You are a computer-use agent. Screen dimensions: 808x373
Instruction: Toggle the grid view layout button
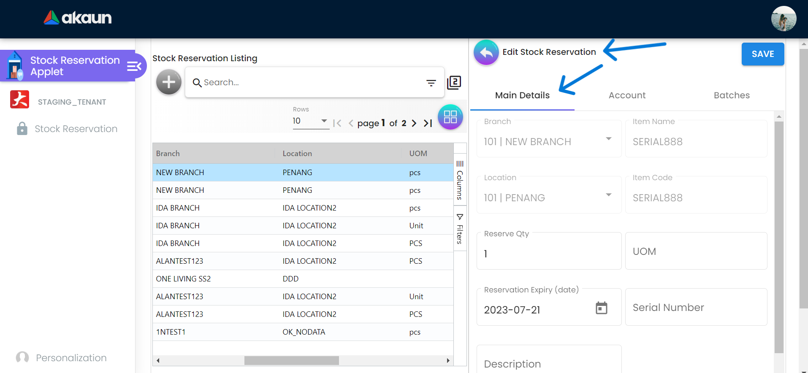450,117
